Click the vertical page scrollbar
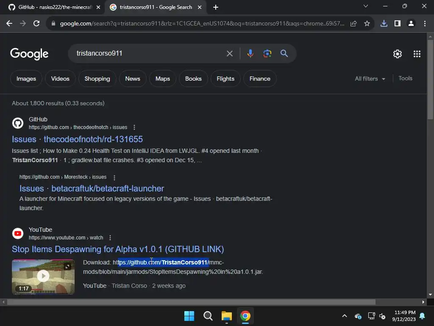This screenshot has height=326, width=434. 430,79
